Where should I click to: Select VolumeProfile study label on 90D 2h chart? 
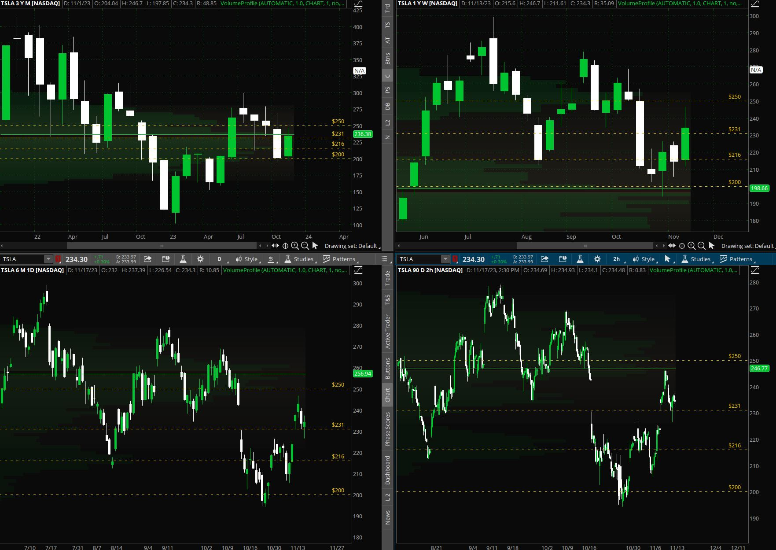pyautogui.click(x=694, y=270)
